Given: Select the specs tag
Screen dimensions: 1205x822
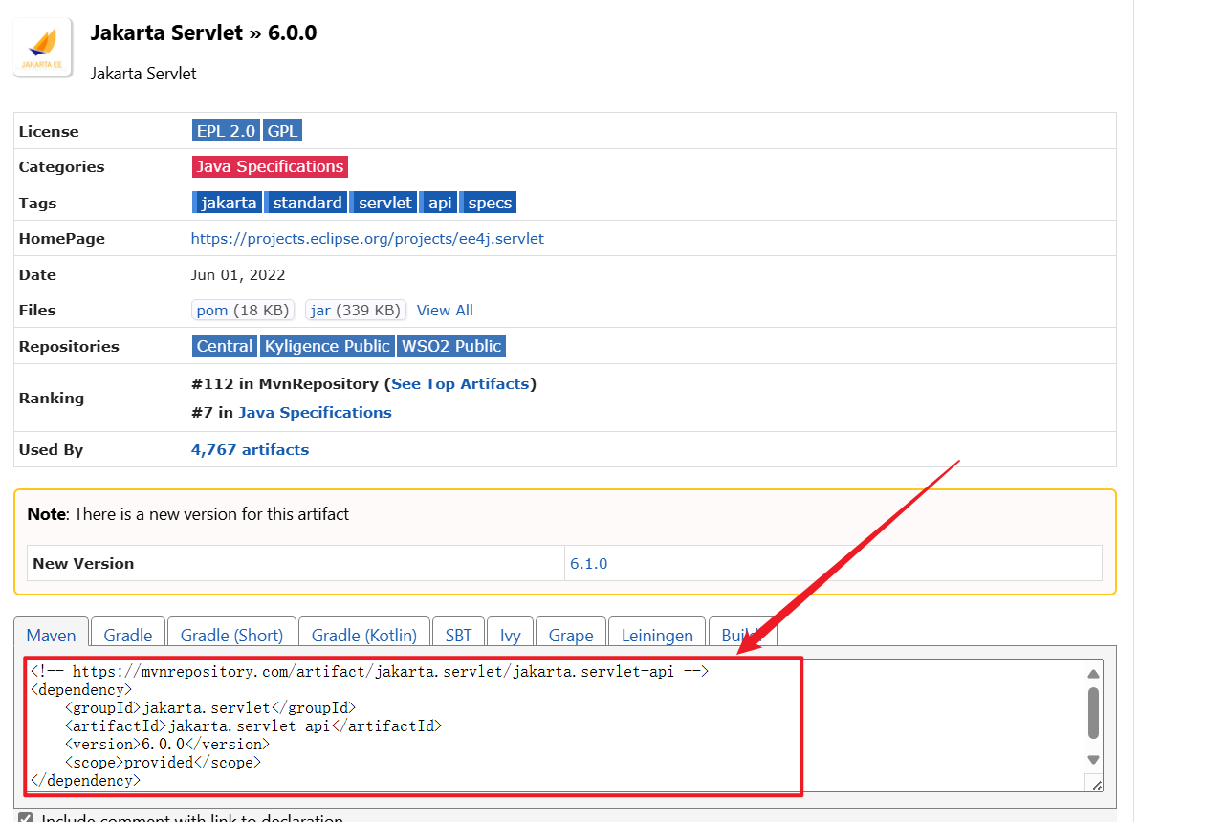Looking at the screenshot, I should click(x=490, y=203).
